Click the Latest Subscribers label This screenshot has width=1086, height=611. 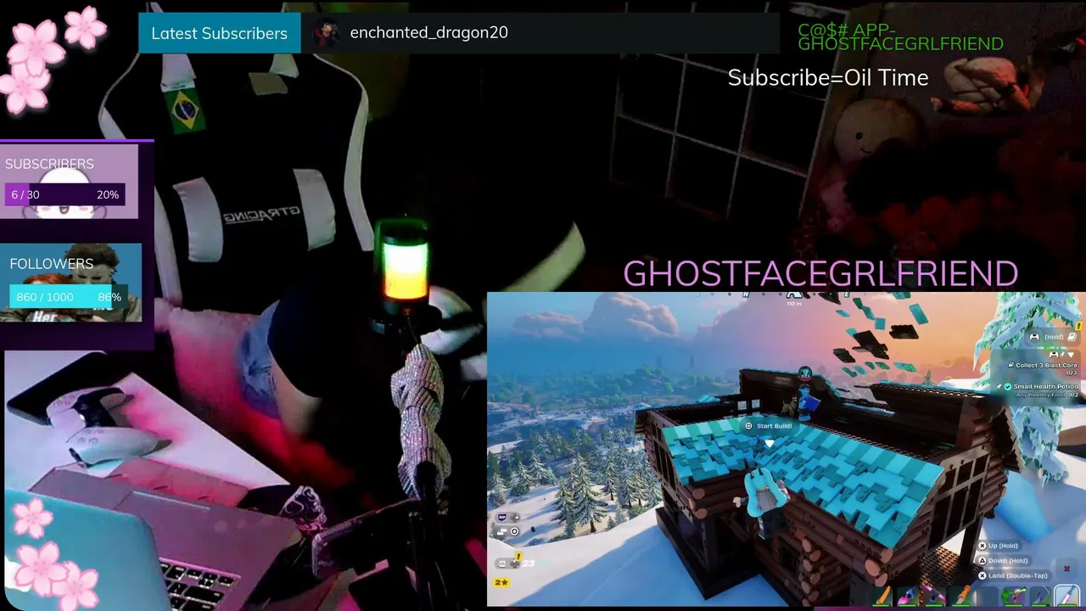coord(219,33)
